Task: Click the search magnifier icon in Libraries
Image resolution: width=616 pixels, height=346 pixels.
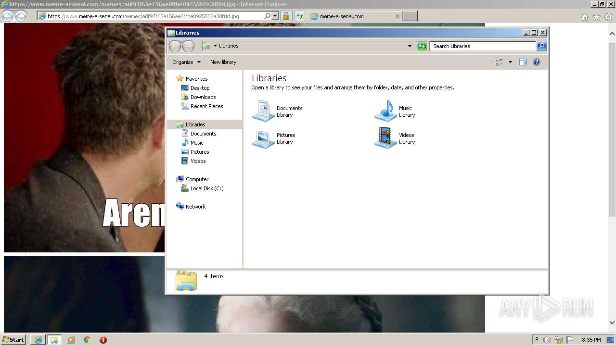Action: pos(541,46)
